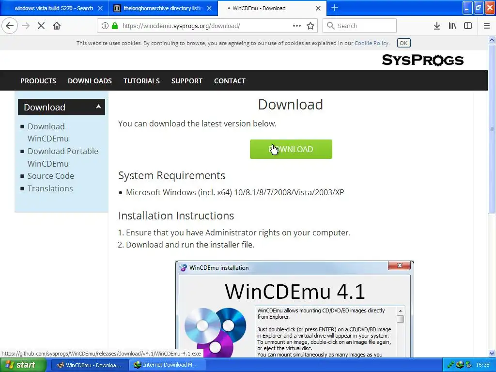Show site information with the info icon
Viewport: 496px width, 372px height.
click(x=105, y=26)
